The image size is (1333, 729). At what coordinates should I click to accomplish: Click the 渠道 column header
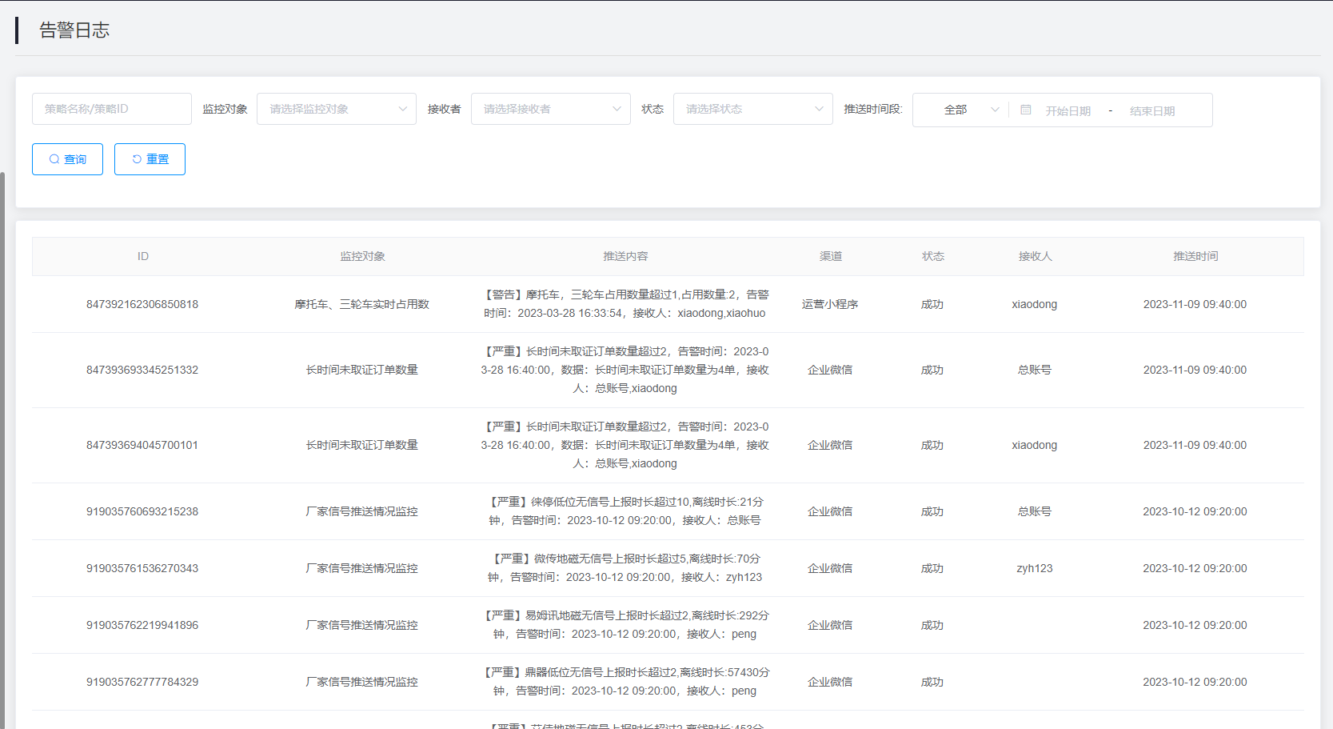click(x=830, y=256)
